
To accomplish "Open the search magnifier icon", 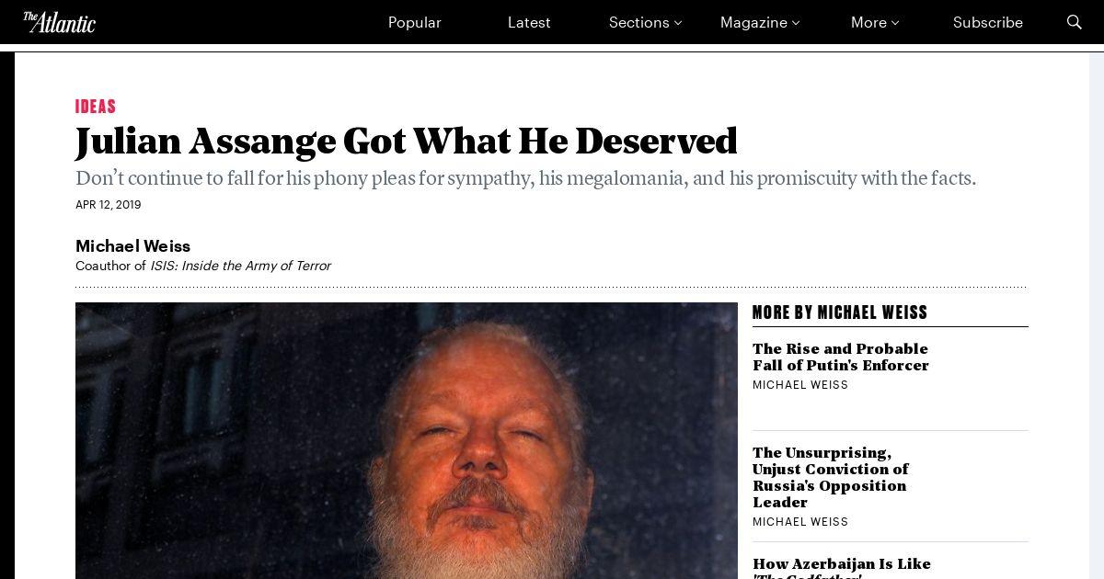I will click(x=1074, y=22).
